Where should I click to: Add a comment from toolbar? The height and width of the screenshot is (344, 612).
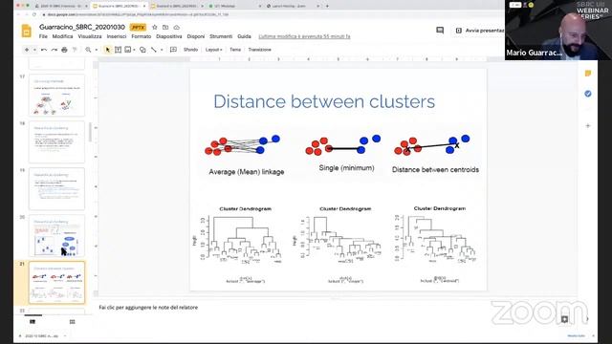[173, 50]
